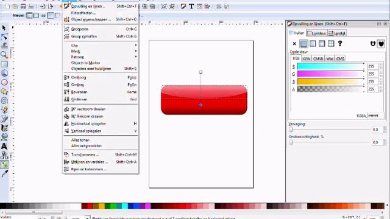
Task: Set fill to pattern
Action: pyautogui.click(x=331, y=44)
